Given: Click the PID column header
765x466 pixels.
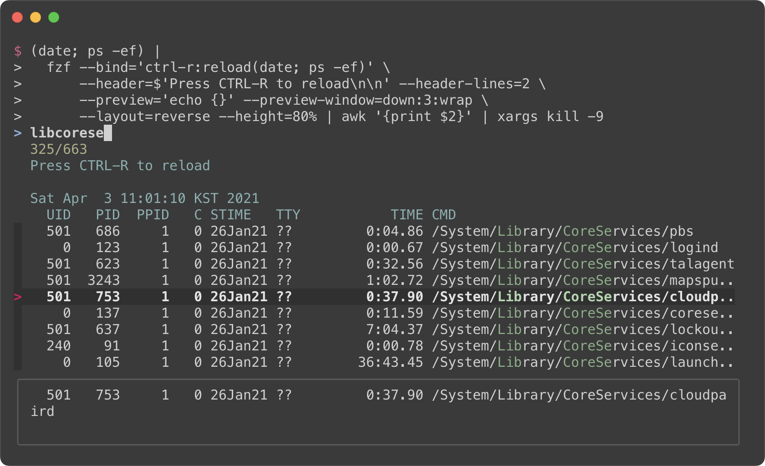Looking at the screenshot, I should [108, 215].
